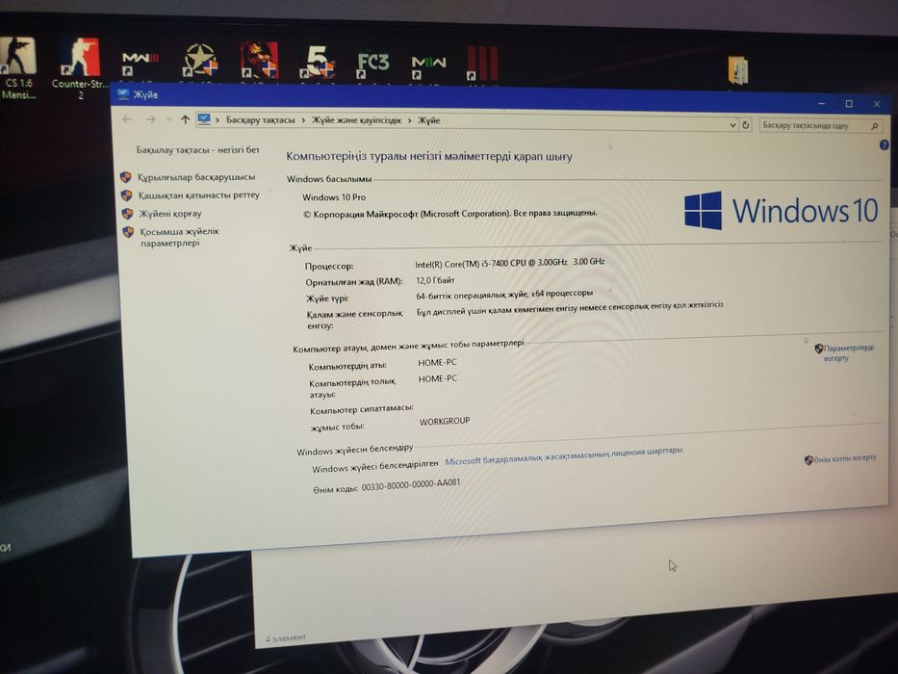Click the Intel(R) Core(TM) i5-7400 CPU value
Screen dimensions: 898x674
coord(510,263)
